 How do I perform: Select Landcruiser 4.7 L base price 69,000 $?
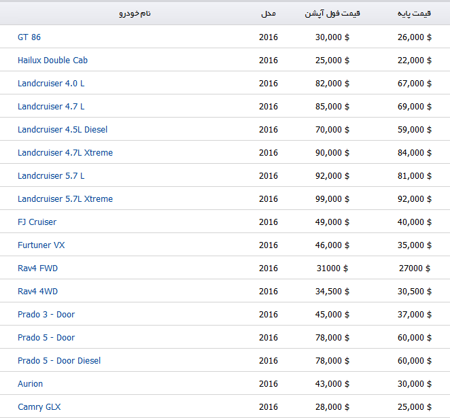[415, 107]
